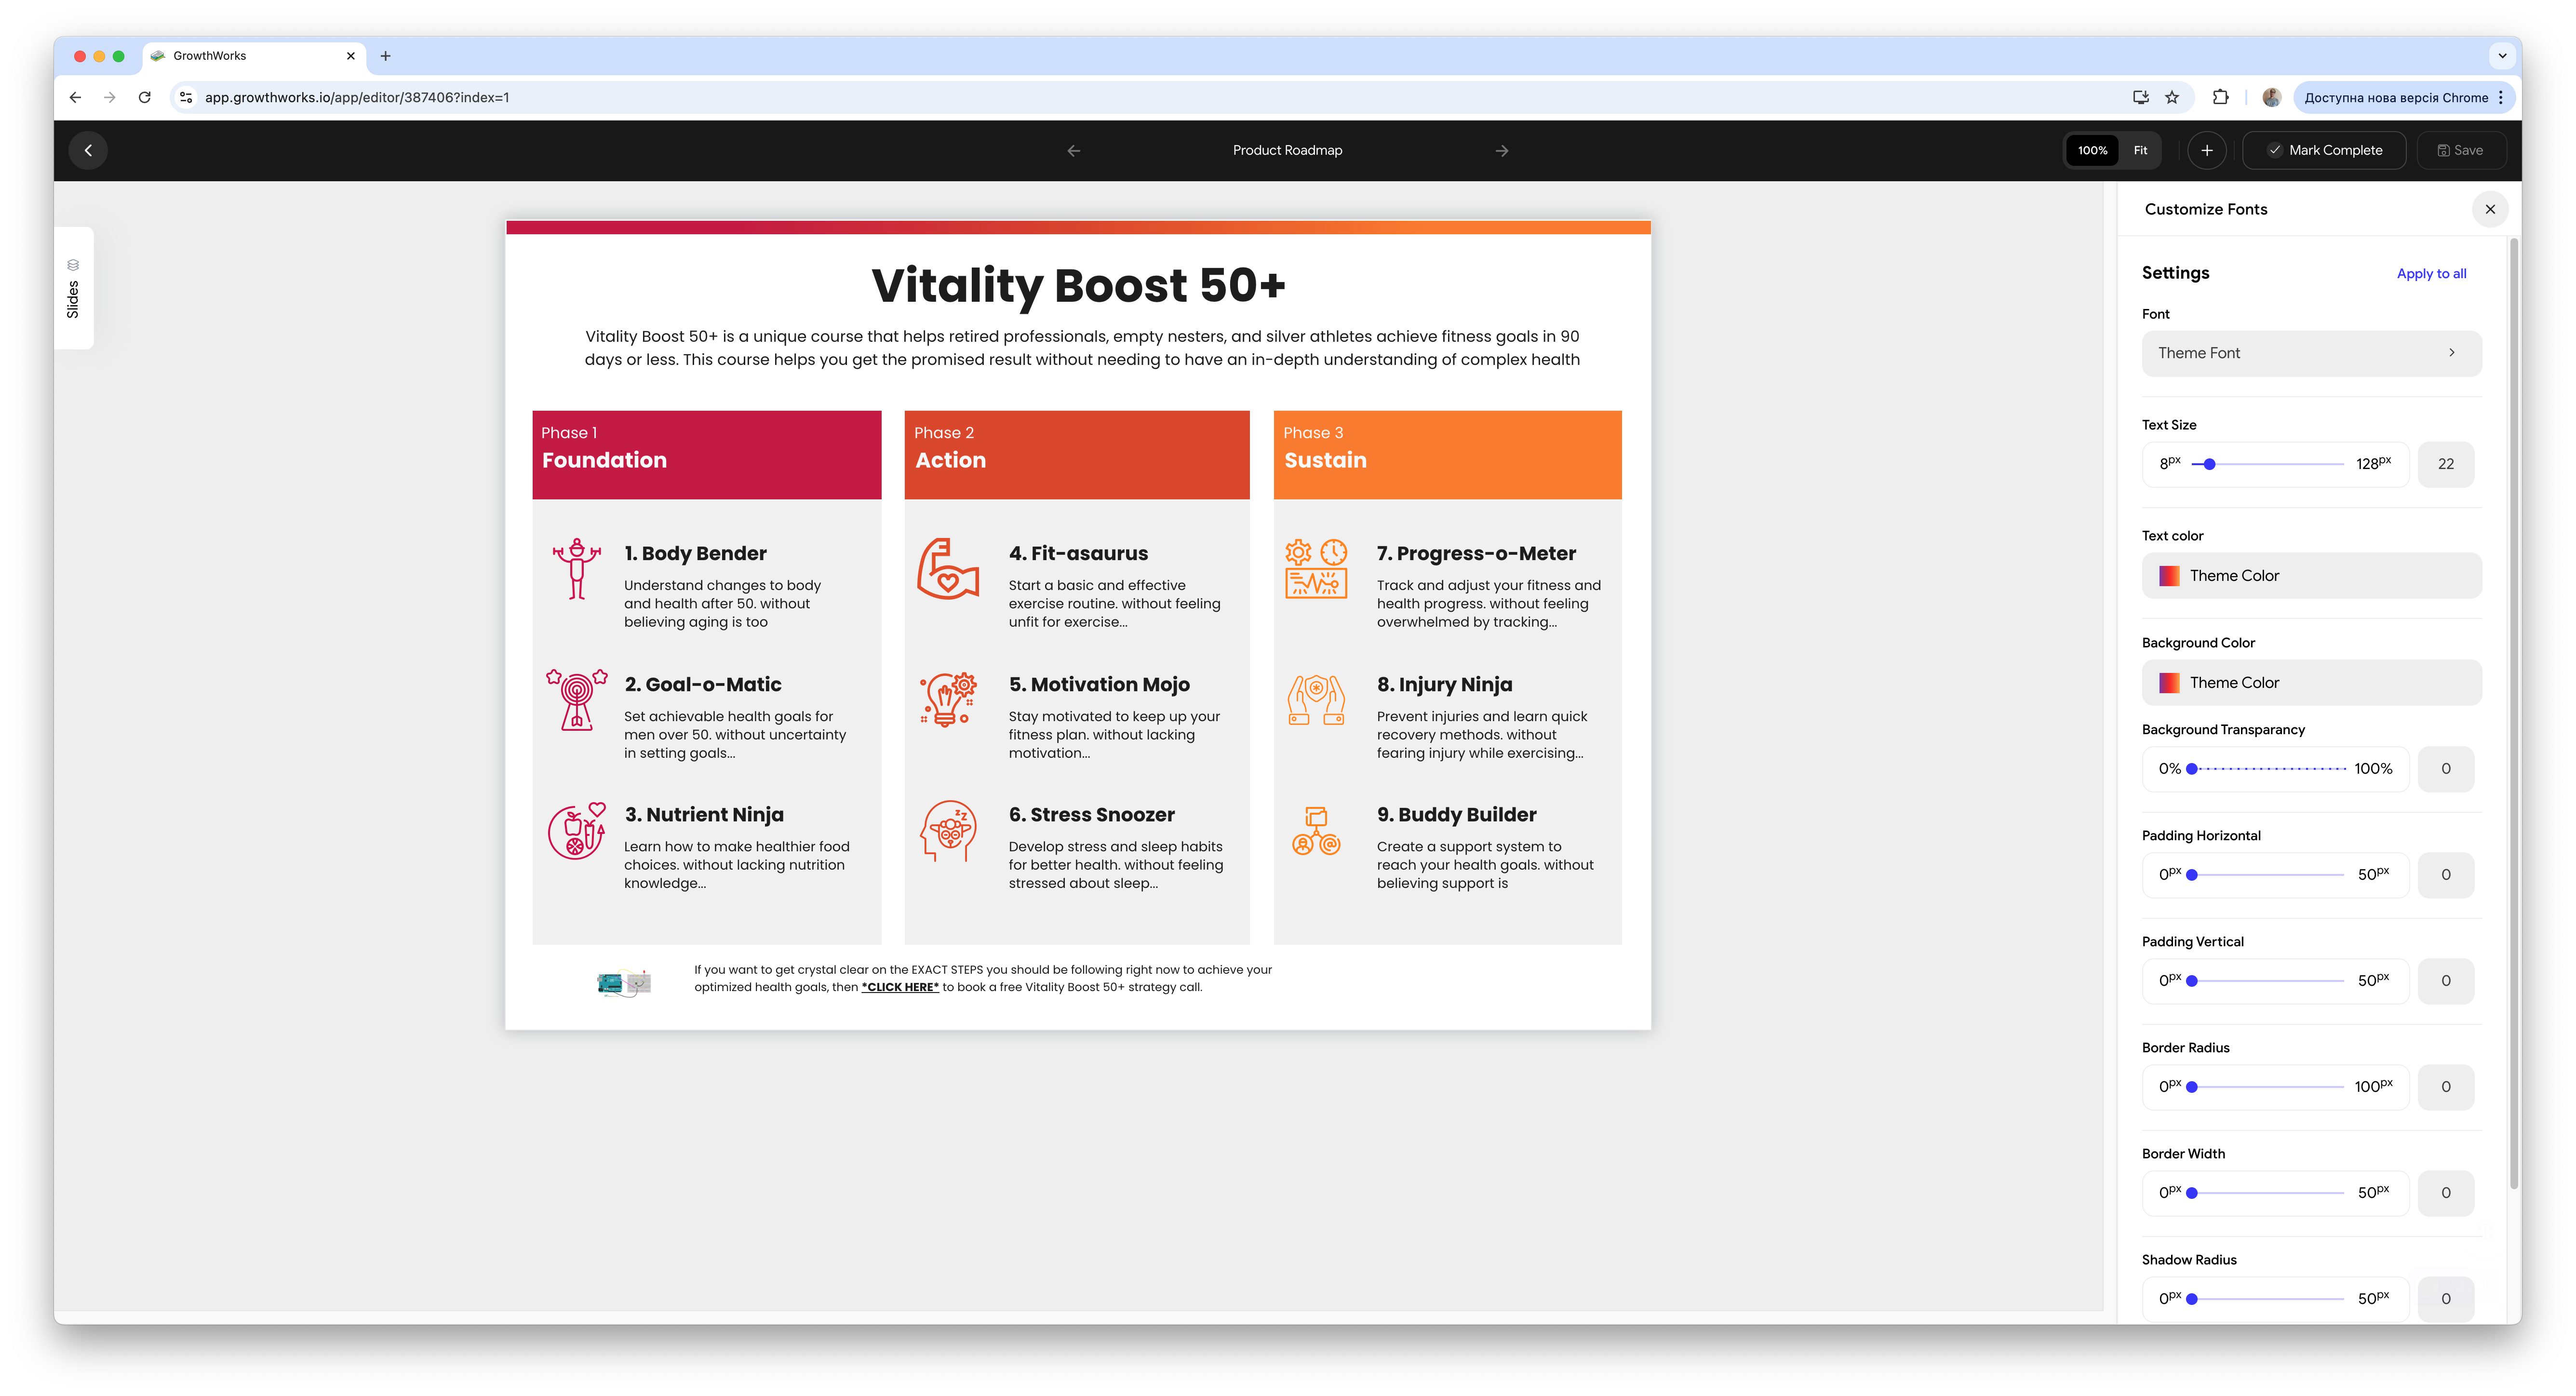The width and height of the screenshot is (2576, 1396).
Task: Close the Customize Fonts panel
Action: 2490,209
